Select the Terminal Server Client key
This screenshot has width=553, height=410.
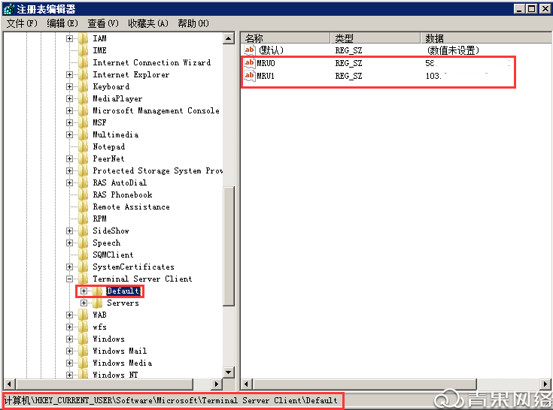point(142,279)
